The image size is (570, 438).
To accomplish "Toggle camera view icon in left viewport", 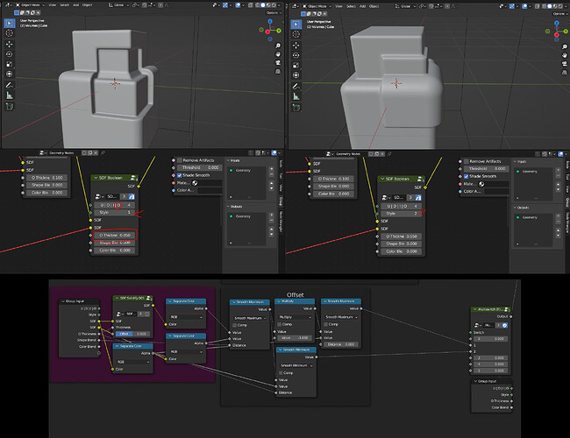I will coord(278,62).
